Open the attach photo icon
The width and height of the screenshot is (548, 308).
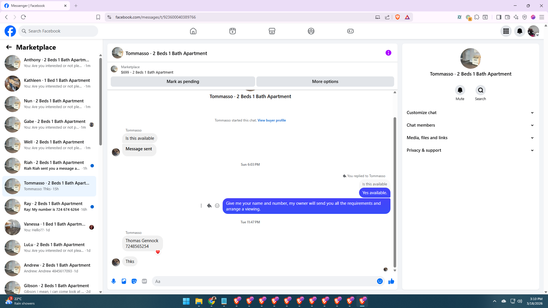pos(124,281)
